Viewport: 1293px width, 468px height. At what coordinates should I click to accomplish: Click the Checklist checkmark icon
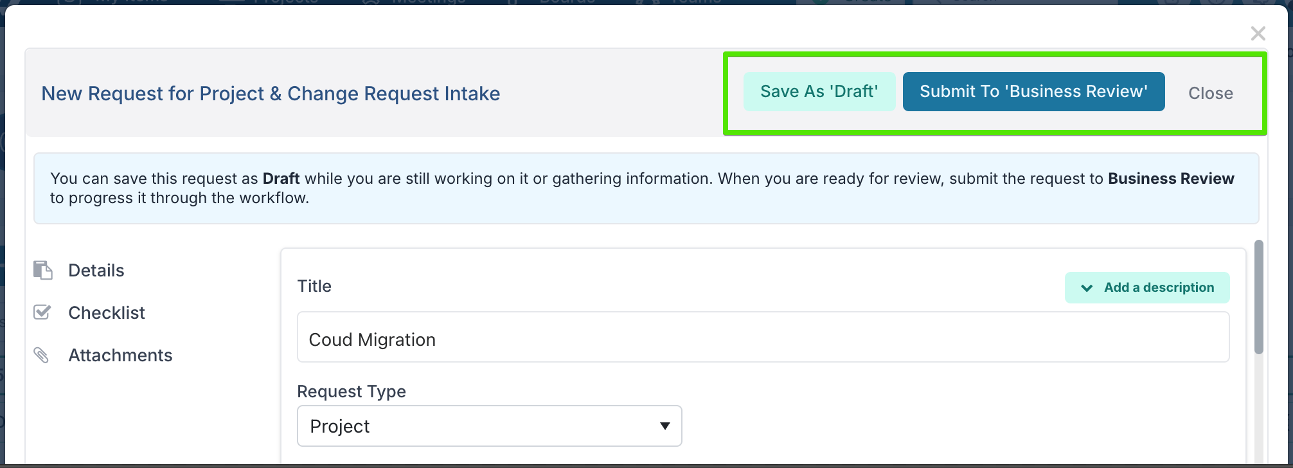[42, 312]
